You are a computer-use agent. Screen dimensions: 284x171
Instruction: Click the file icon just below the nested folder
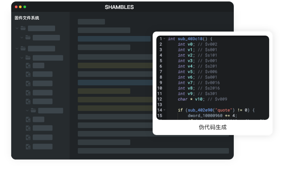tap(28, 120)
